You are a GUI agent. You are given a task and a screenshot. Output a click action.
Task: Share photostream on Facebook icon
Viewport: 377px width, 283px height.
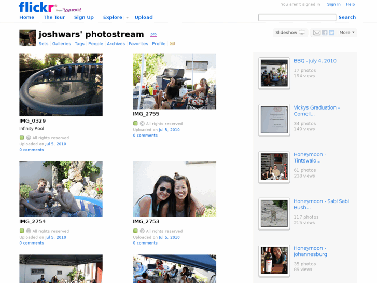pos(325,33)
